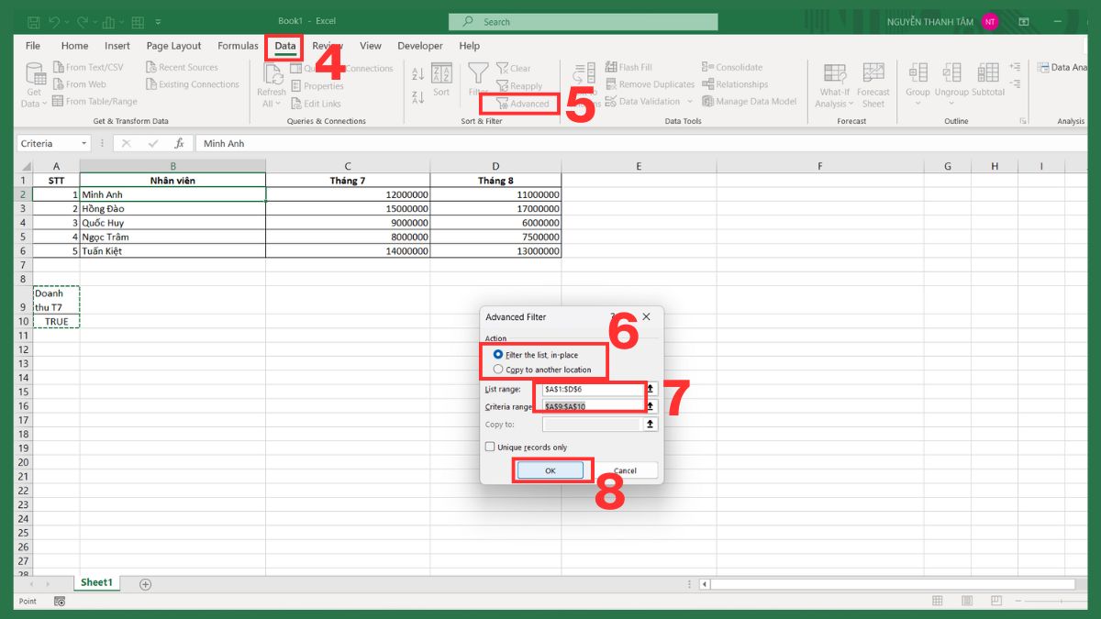Open Remove Duplicates
Screen dimensions: 1101x619
(x=610, y=83)
